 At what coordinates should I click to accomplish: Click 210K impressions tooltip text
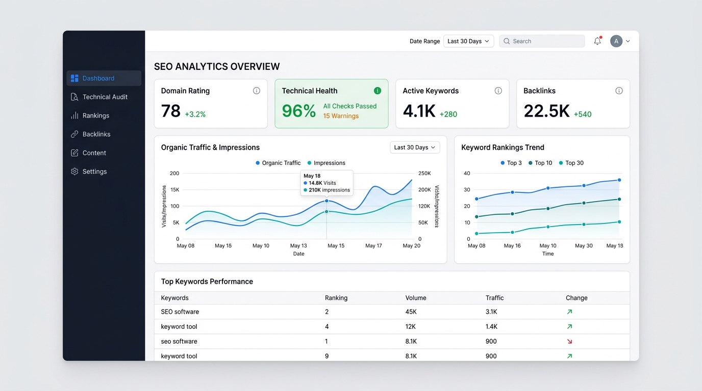330,190
